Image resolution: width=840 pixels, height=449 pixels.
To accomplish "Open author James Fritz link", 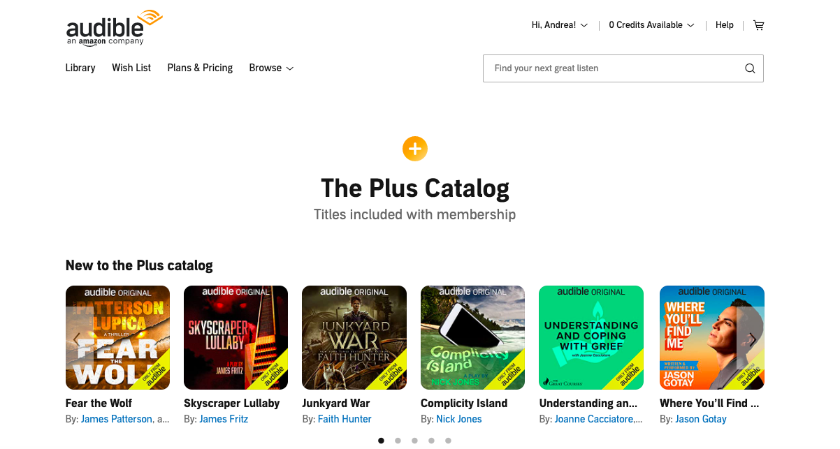I will (224, 419).
